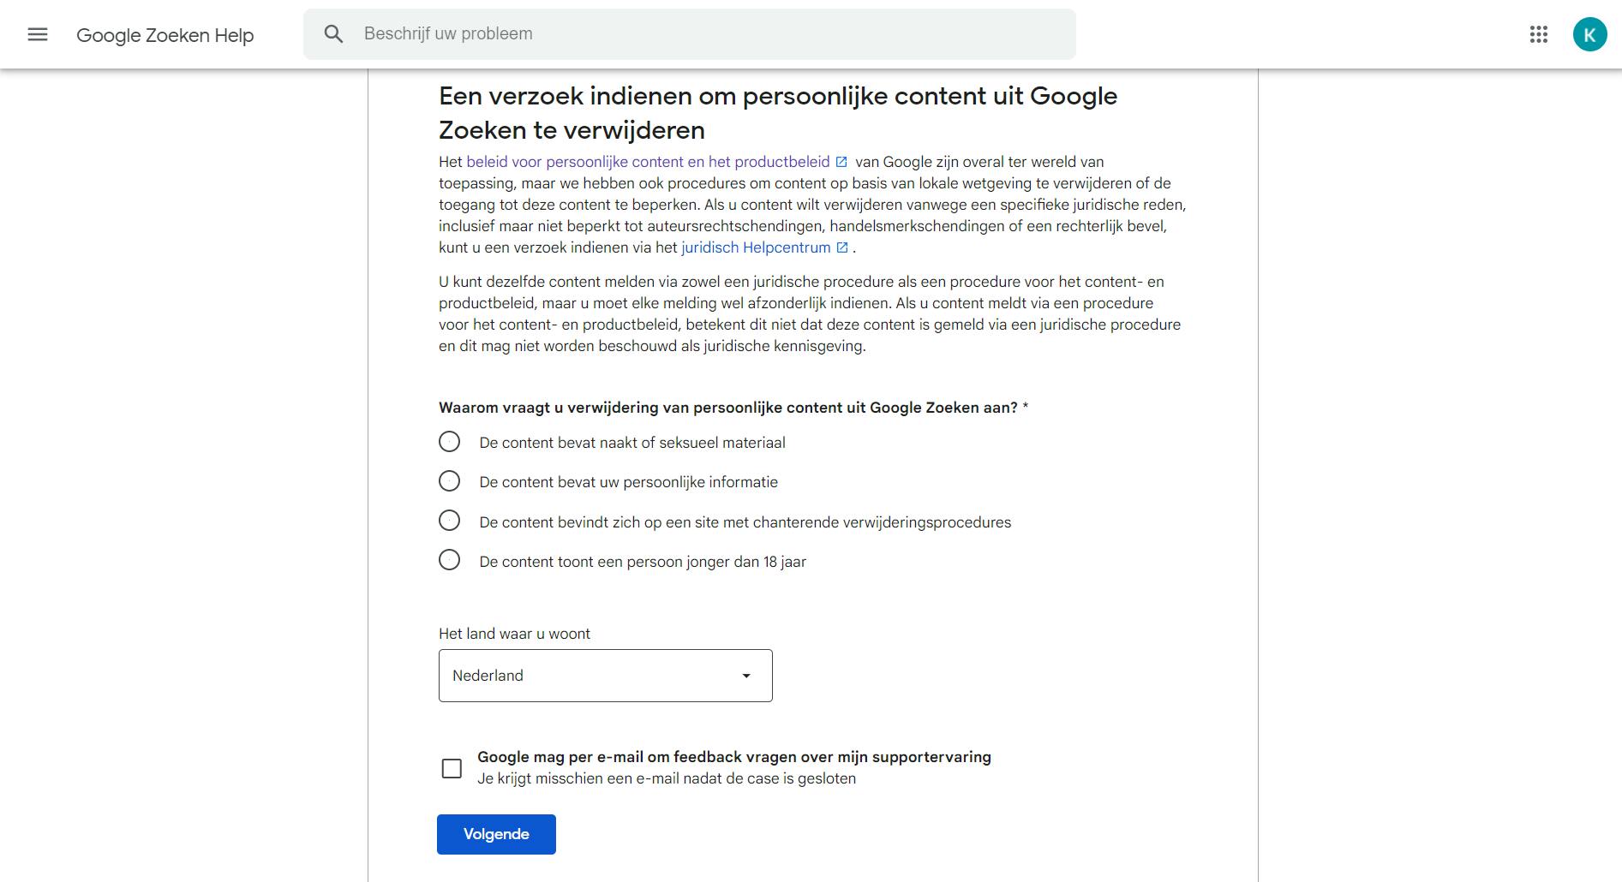Select 'persoon jonger dan 18 jaar' option
The image size is (1622, 882).
click(x=450, y=560)
